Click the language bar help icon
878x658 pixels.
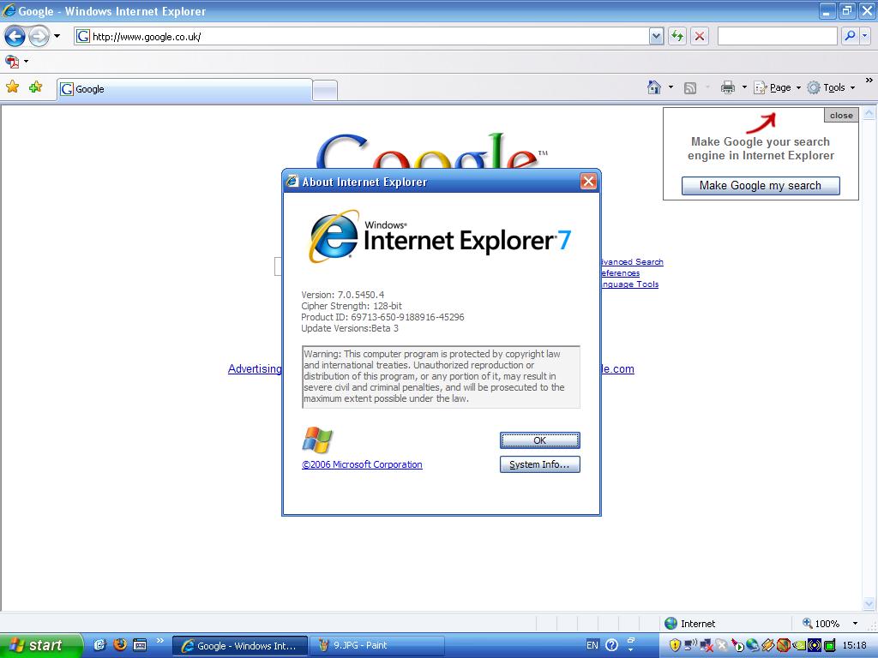click(612, 645)
